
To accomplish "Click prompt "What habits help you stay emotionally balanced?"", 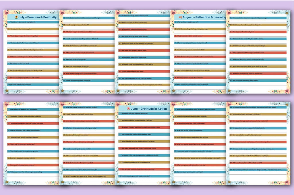I will coord(33,137).
